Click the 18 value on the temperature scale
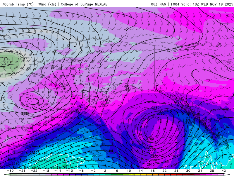 [153, 171]
